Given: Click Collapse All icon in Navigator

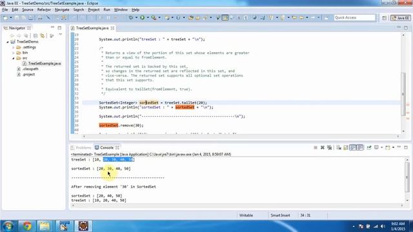Looking at the screenshot, I should 35,35.
